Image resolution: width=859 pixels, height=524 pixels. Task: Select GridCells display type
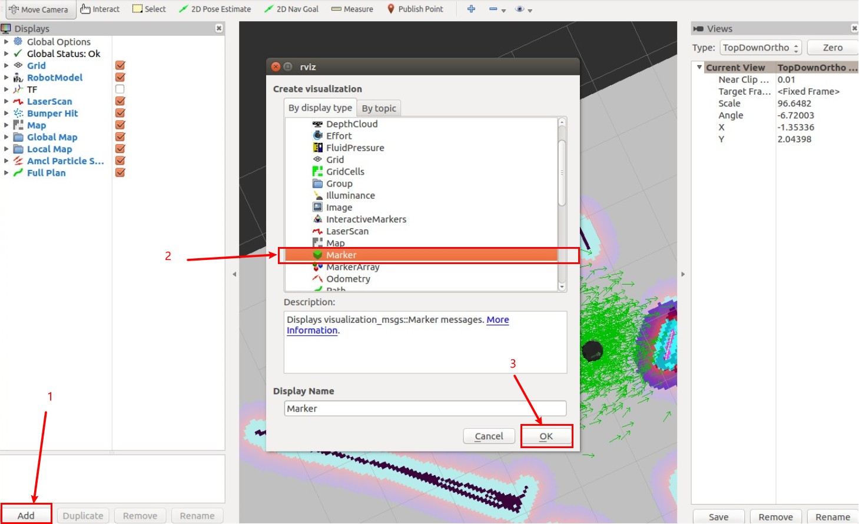pyautogui.click(x=346, y=171)
